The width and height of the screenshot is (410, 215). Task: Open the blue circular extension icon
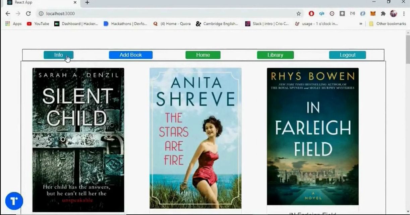pyautogui.click(x=363, y=14)
